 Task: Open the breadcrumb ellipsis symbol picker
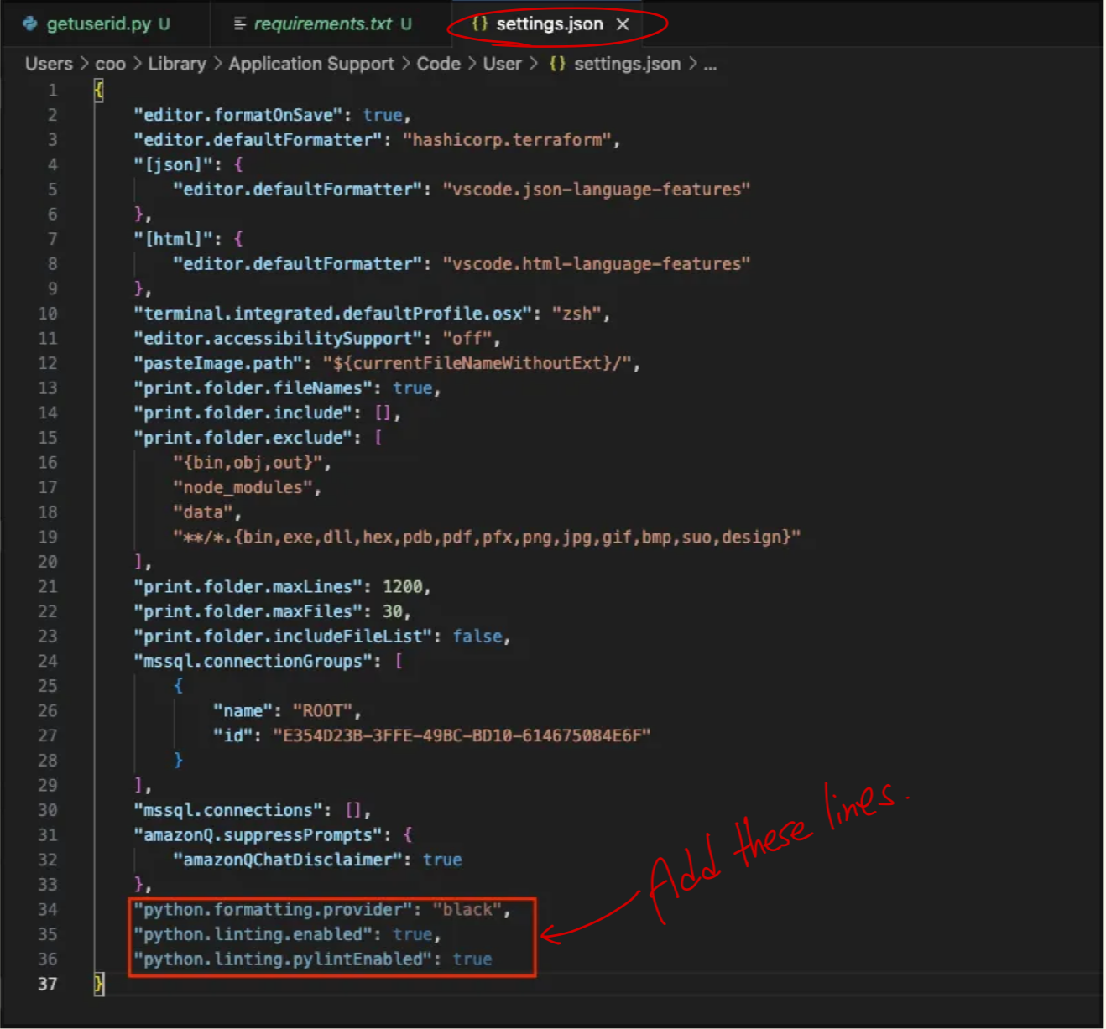710,64
